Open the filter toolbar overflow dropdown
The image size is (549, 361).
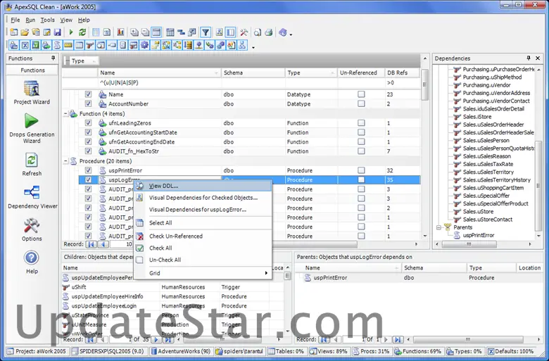(253, 47)
